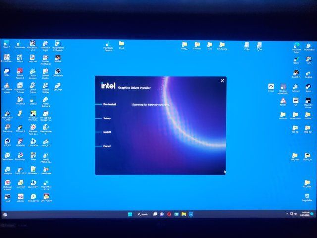Close the Intel Graphics Driver Installer window
This screenshot has height=238, width=317.
(x=222, y=81)
